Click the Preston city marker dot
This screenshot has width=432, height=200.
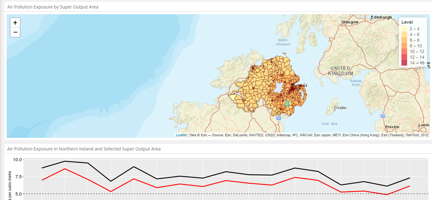click(x=386, y=129)
